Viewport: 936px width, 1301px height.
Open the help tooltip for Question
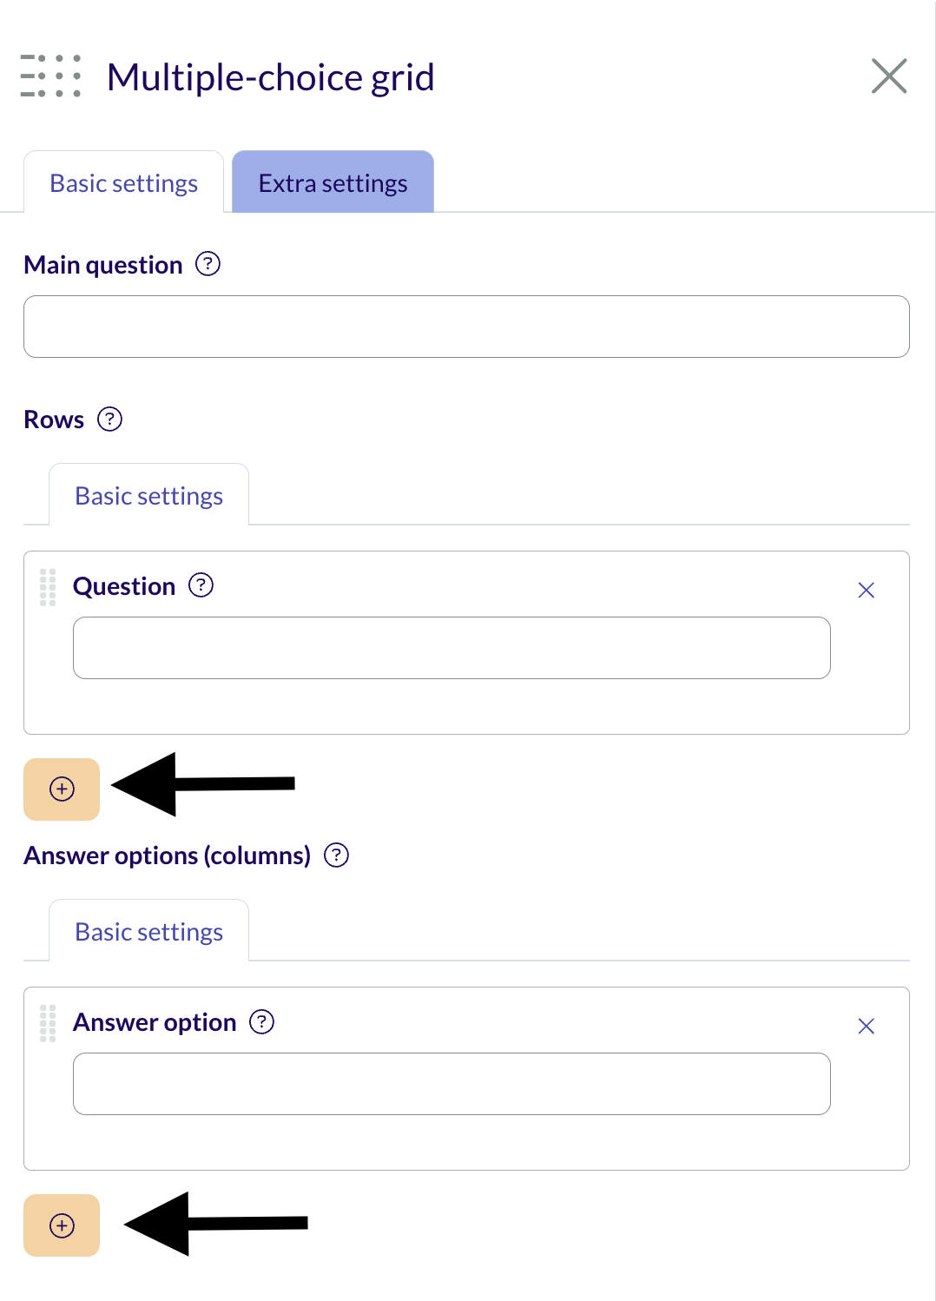pos(201,585)
